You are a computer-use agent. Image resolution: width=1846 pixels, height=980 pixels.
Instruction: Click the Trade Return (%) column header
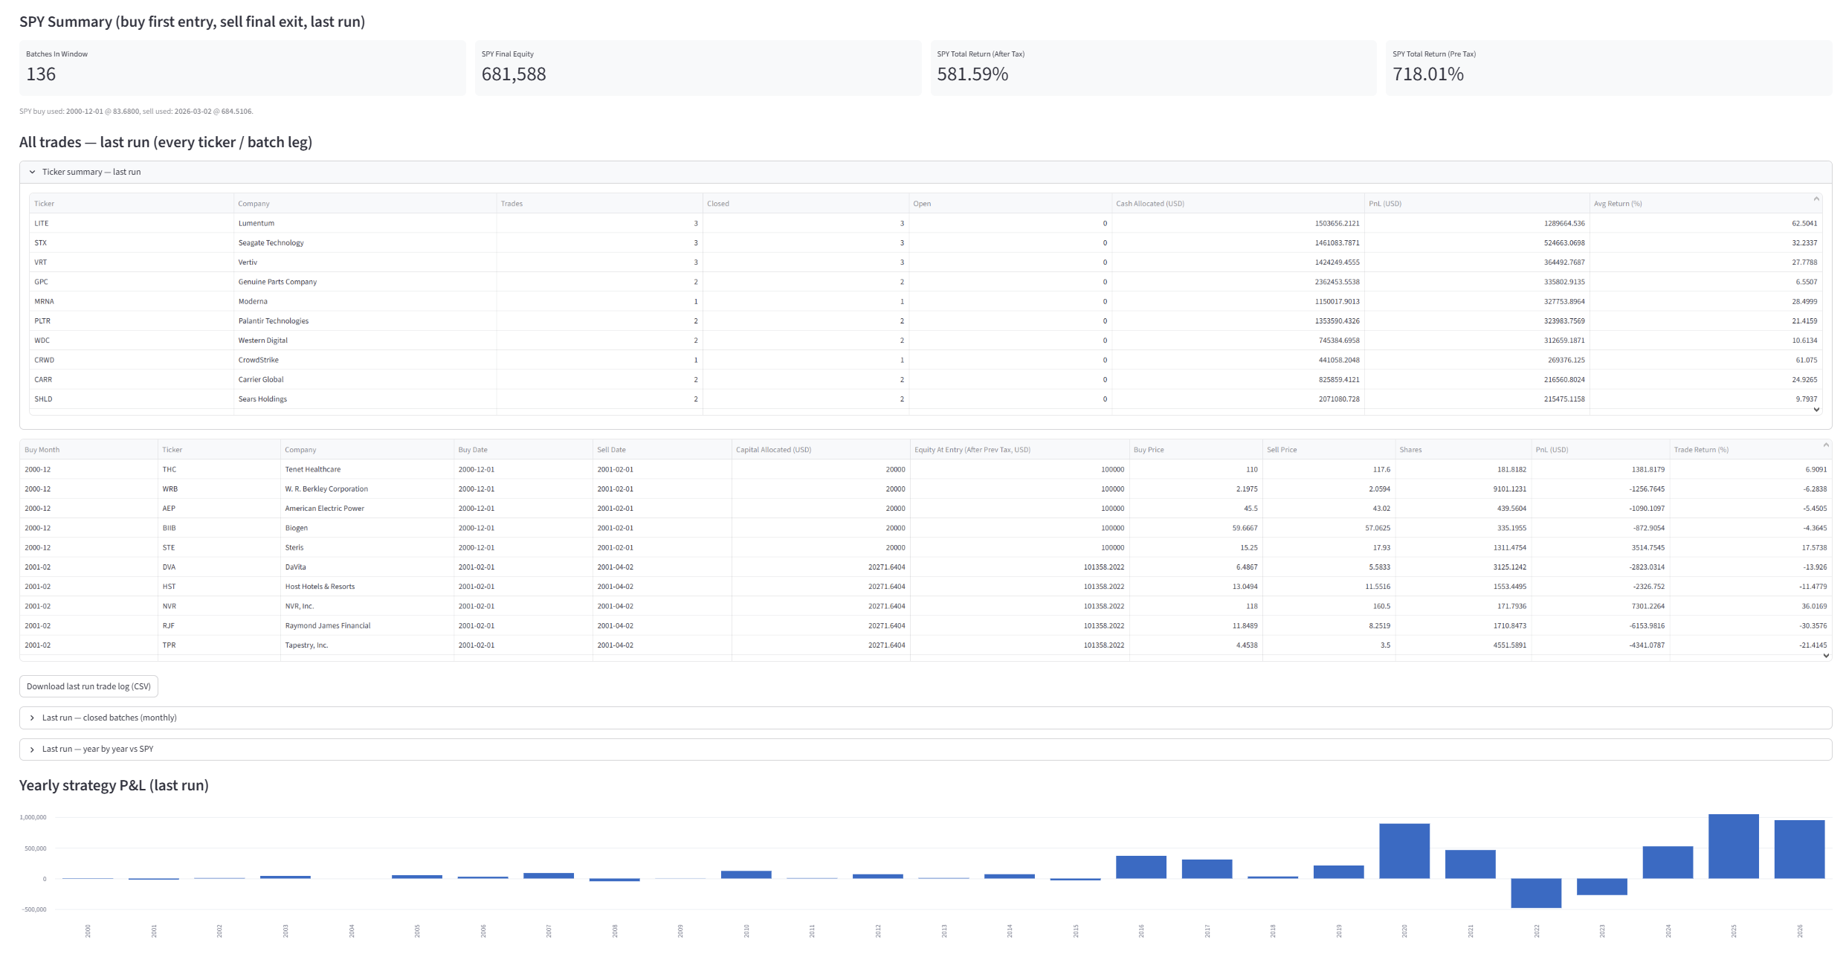[1700, 450]
